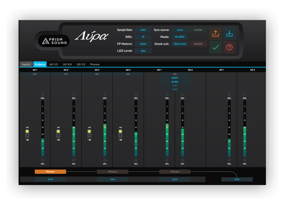Apply changes with the green checkmark icon
This screenshot has height=203, width=284.
point(216,47)
